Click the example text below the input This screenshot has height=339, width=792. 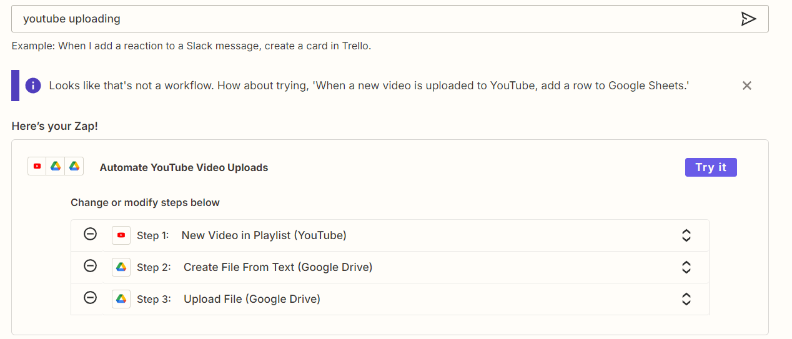click(191, 46)
